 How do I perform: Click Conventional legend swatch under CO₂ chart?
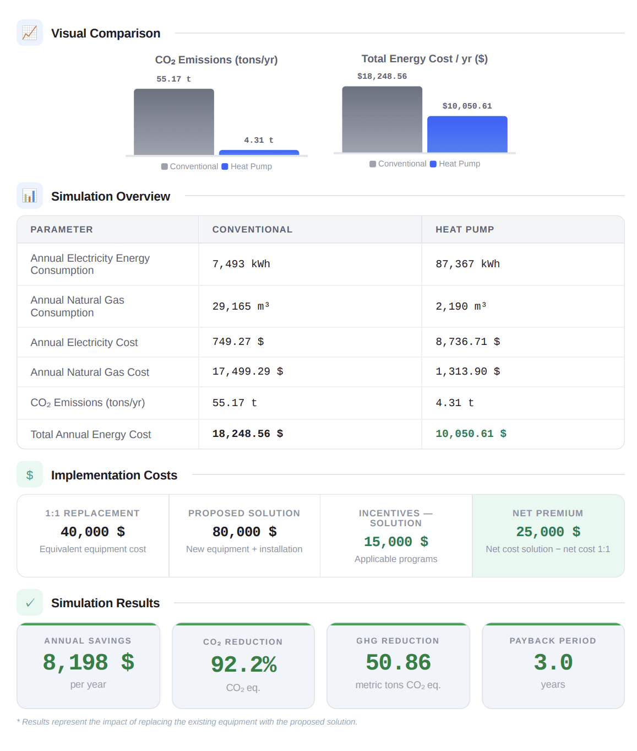165,166
